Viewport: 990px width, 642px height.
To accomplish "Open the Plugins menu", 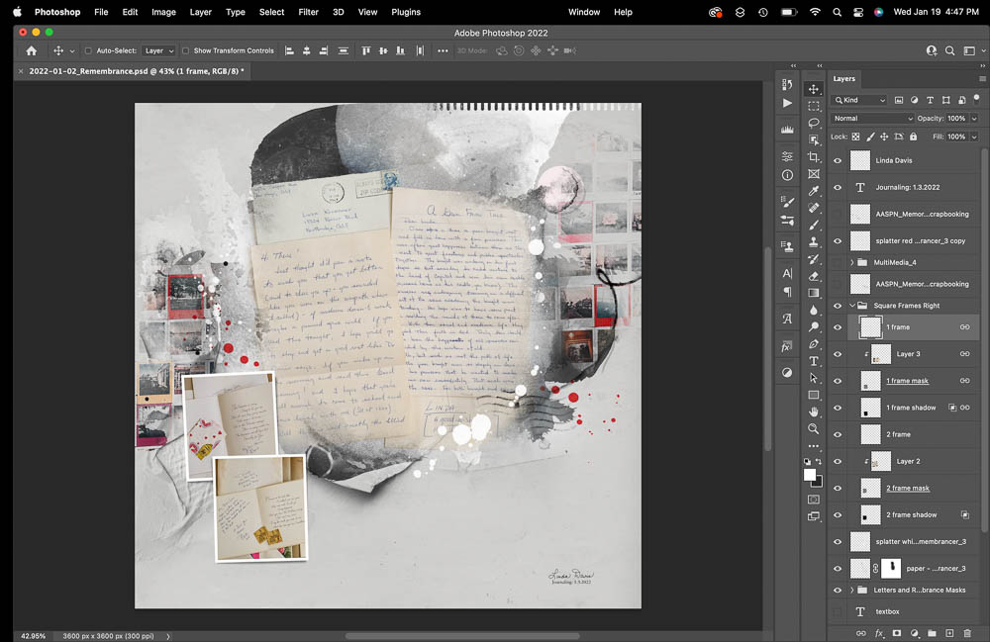I will click(406, 12).
